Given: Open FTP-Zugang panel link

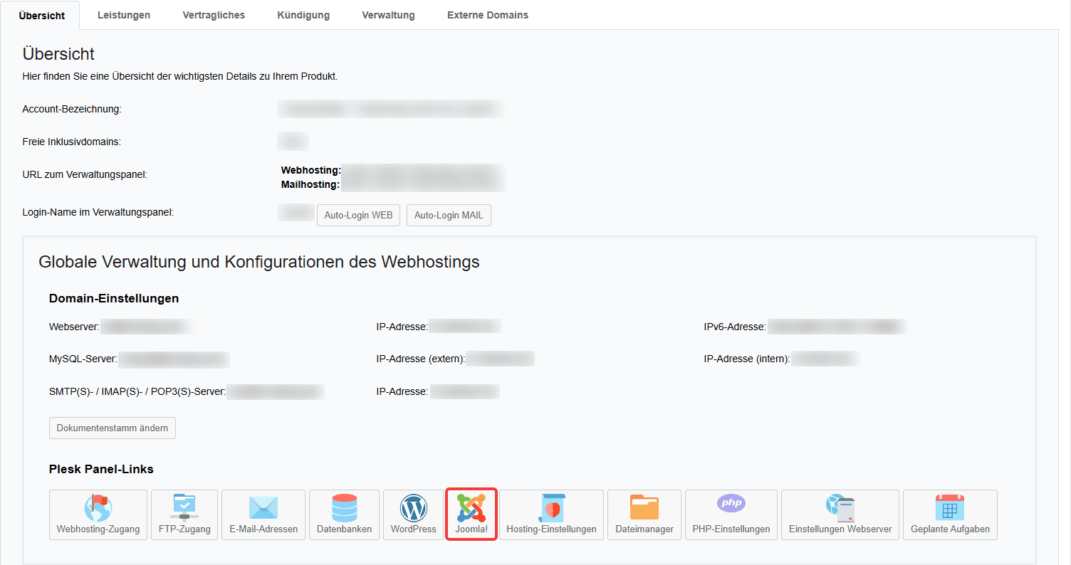Looking at the screenshot, I should click(184, 514).
